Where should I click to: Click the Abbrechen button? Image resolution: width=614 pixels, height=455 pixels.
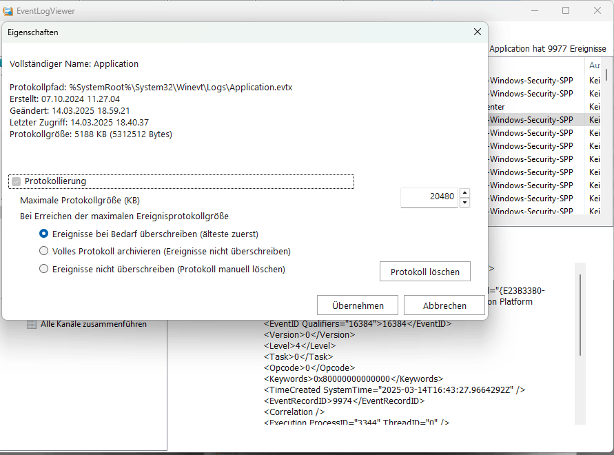pos(444,305)
